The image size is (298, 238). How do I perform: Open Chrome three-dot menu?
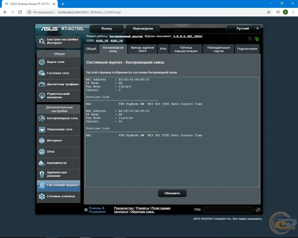(293, 12)
